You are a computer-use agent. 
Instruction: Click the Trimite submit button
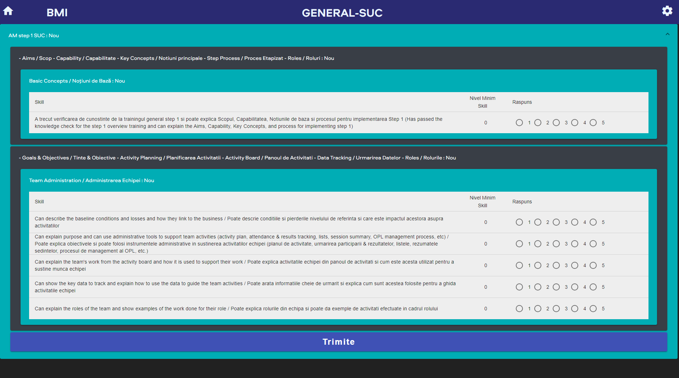click(x=338, y=342)
